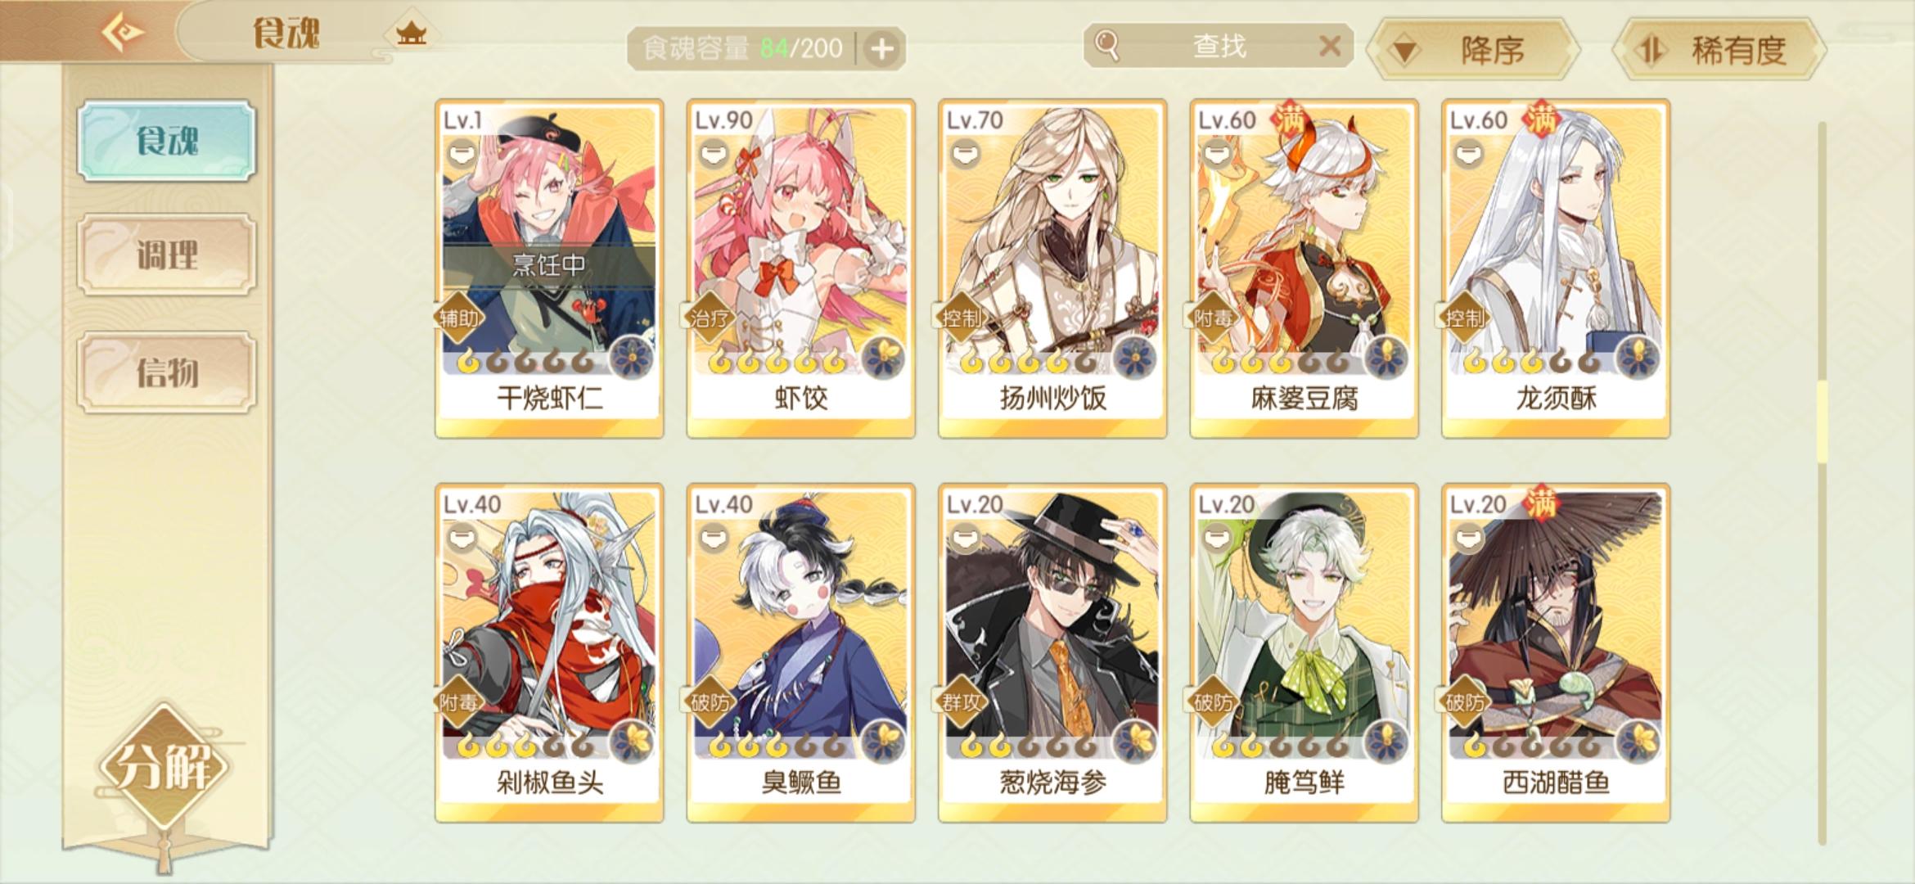The width and height of the screenshot is (1915, 884).
Task: Toggle sort order 降序
Action: (1476, 49)
